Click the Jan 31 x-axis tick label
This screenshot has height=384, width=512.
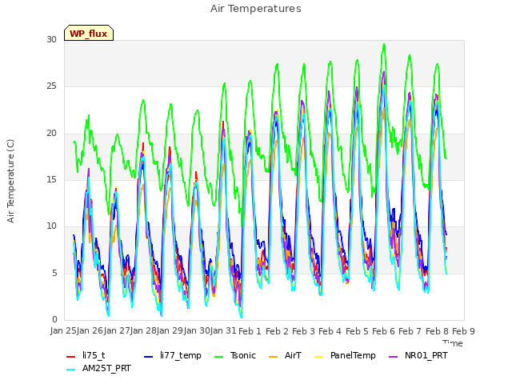coord(223,331)
